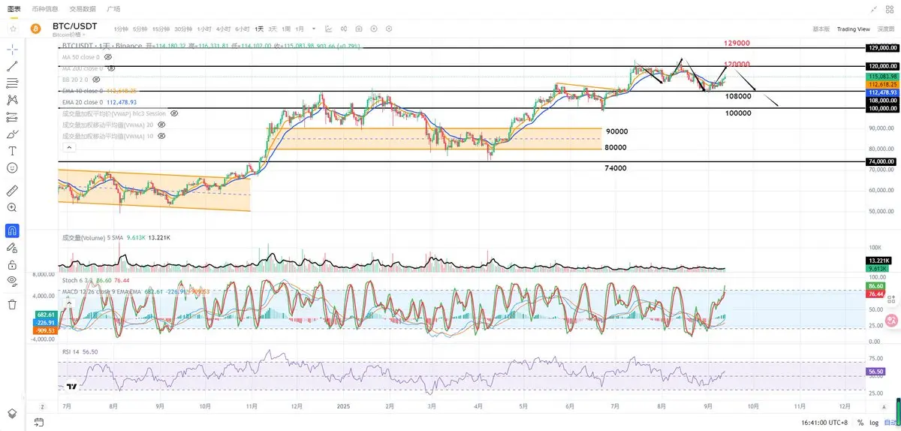
Task: Activate the zoom in tool
Action: (x=12, y=207)
